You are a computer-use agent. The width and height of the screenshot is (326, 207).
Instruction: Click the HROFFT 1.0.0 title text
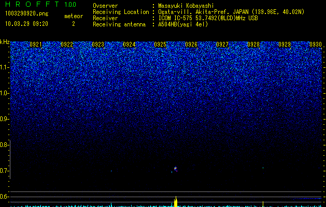40,4
